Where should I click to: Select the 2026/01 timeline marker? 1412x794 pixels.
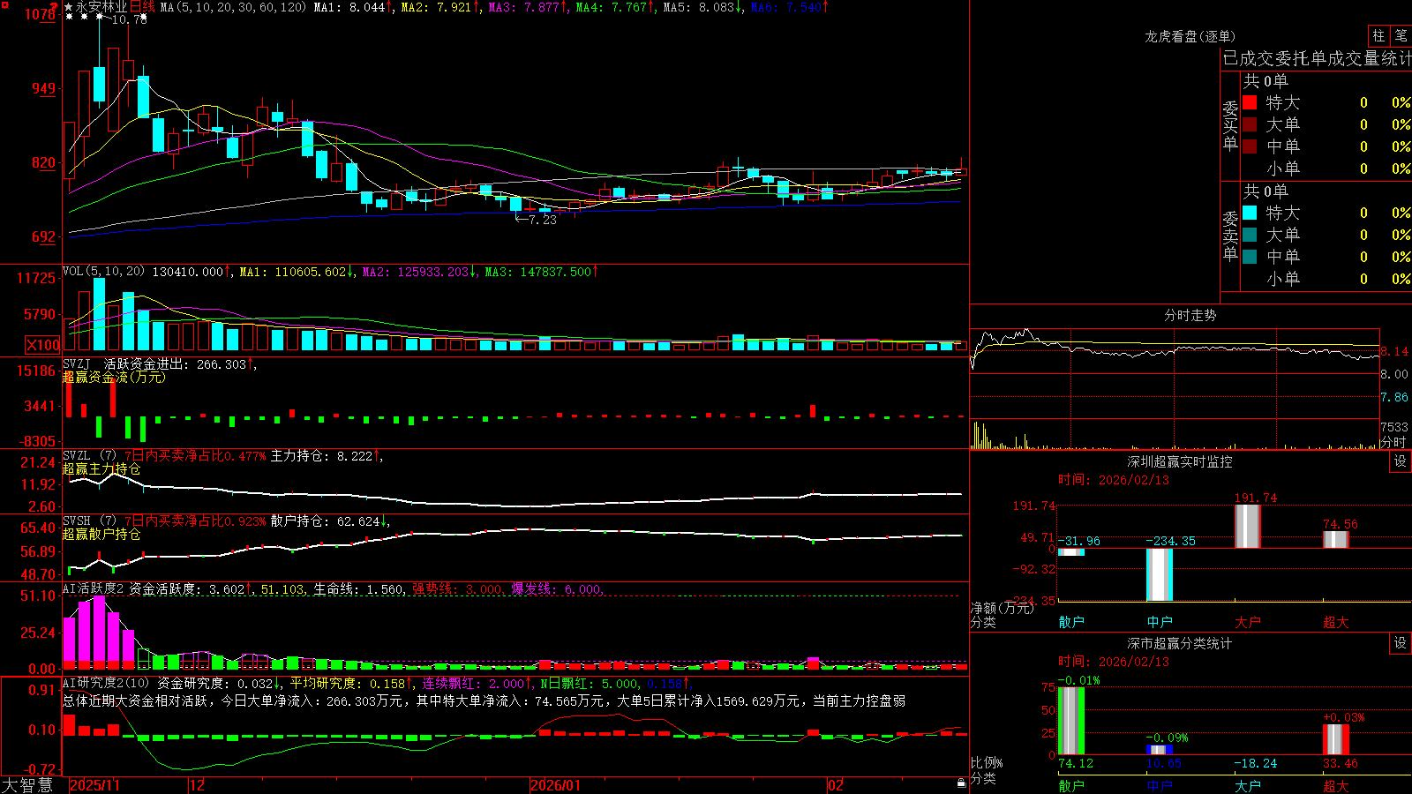pyautogui.click(x=555, y=785)
